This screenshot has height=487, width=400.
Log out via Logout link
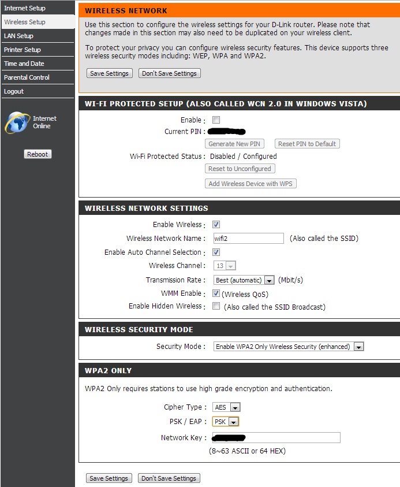coord(14,91)
